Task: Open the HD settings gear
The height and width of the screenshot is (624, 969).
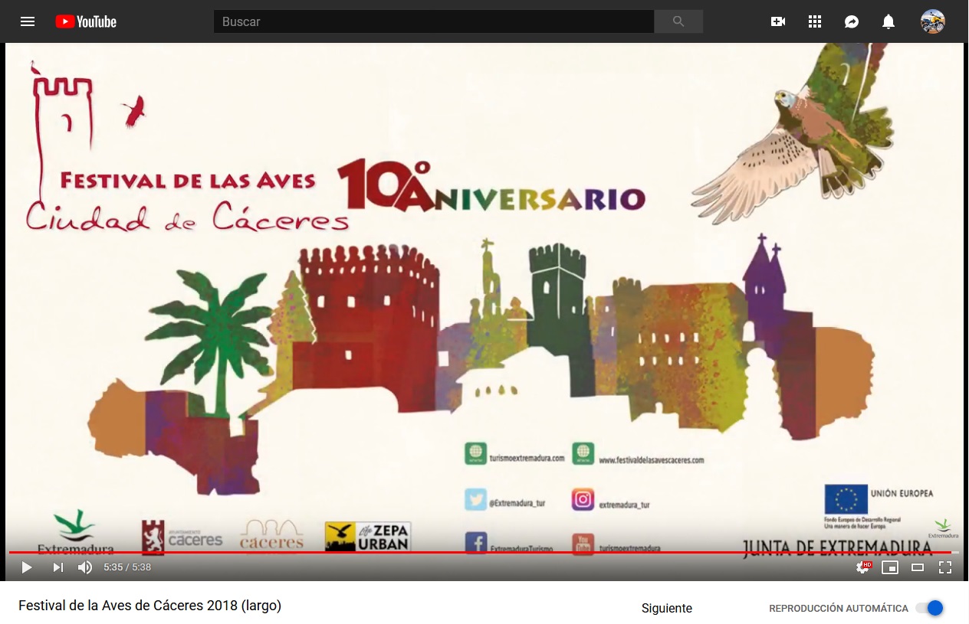Action: point(863,567)
